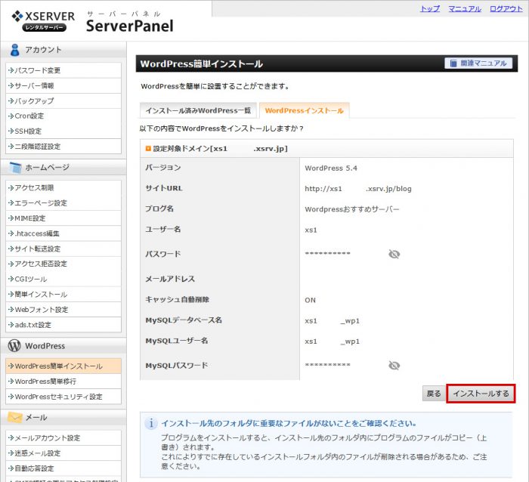Click the info icon in the notice box
529x482 pixels.
tap(151, 423)
